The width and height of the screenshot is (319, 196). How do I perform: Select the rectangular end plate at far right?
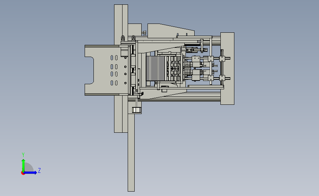pos(227,68)
